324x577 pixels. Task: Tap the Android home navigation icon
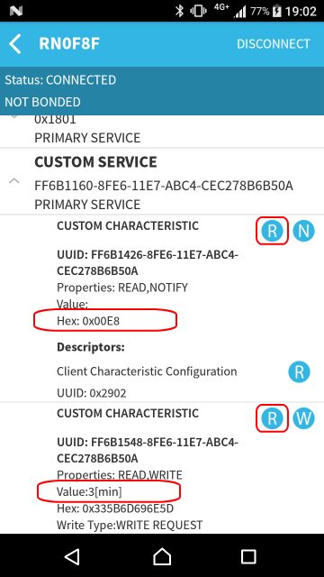click(x=162, y=556)
